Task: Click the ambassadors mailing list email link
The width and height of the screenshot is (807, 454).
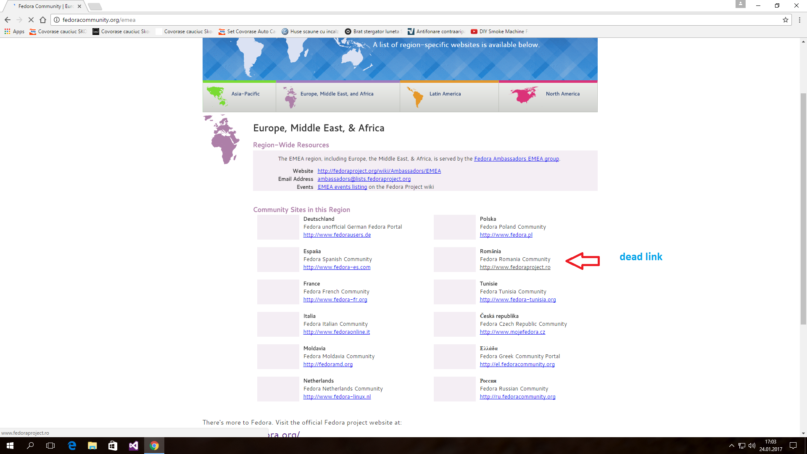Action: [364, 179]
